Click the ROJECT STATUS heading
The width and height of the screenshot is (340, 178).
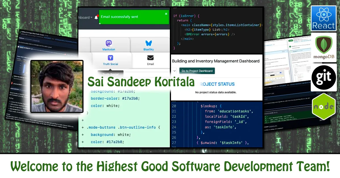tap(217, 84)
